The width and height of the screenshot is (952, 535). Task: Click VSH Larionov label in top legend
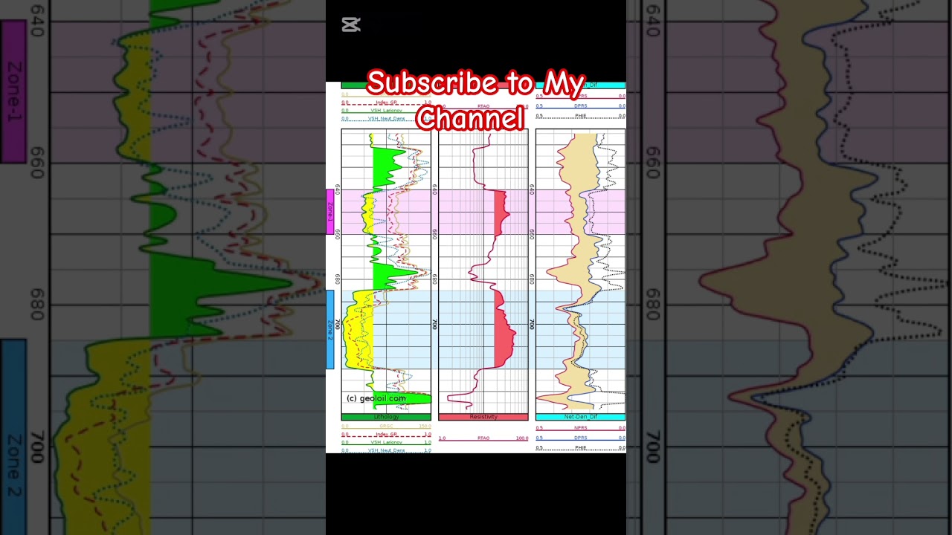pos(387,110)
